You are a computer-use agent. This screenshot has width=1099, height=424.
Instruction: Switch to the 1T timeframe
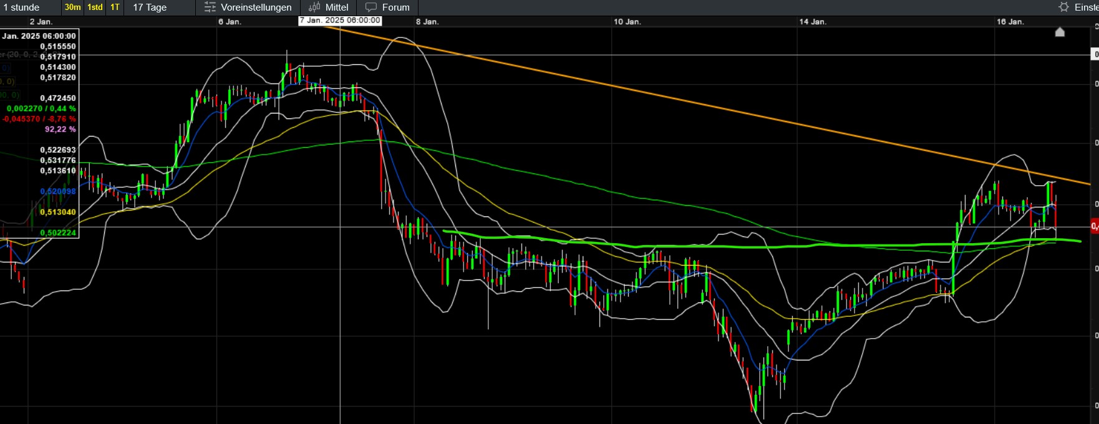(x=115, y=7)
